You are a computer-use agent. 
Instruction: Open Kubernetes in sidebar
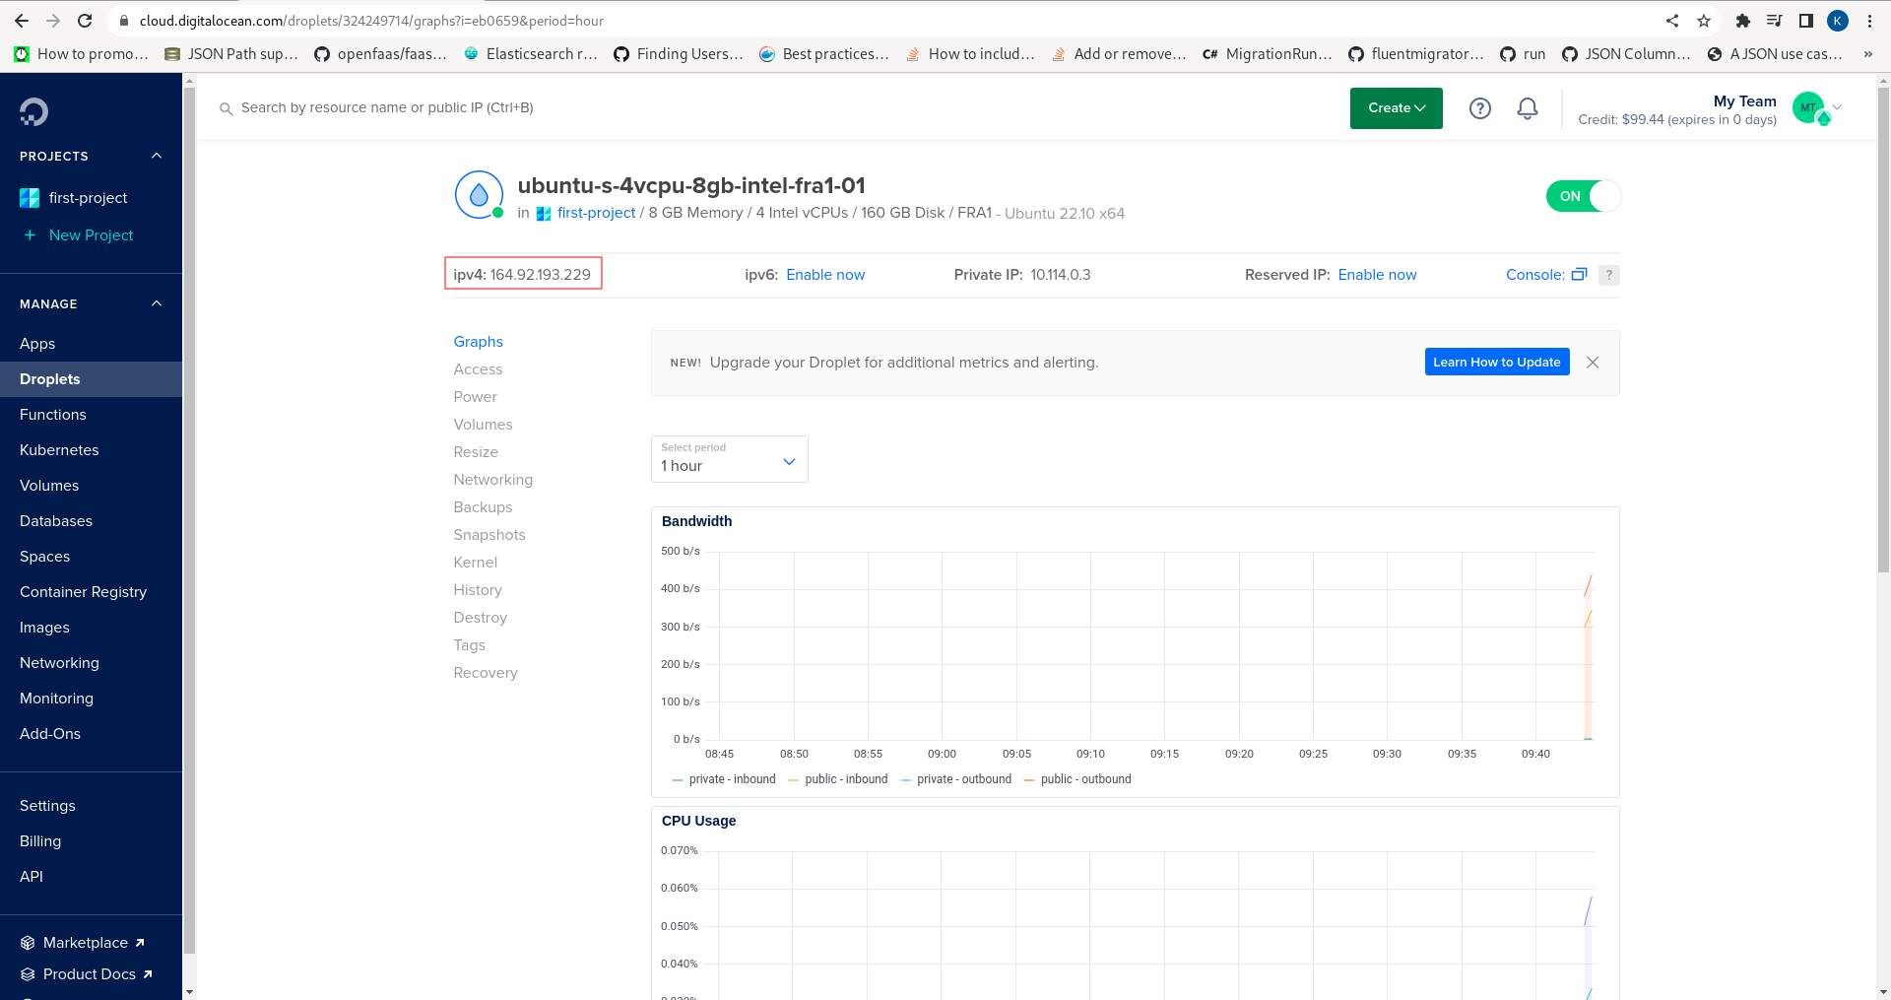(59, 450)
